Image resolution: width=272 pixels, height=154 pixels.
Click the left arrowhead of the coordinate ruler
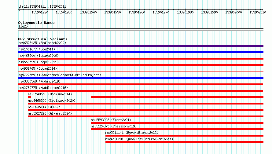19,9
